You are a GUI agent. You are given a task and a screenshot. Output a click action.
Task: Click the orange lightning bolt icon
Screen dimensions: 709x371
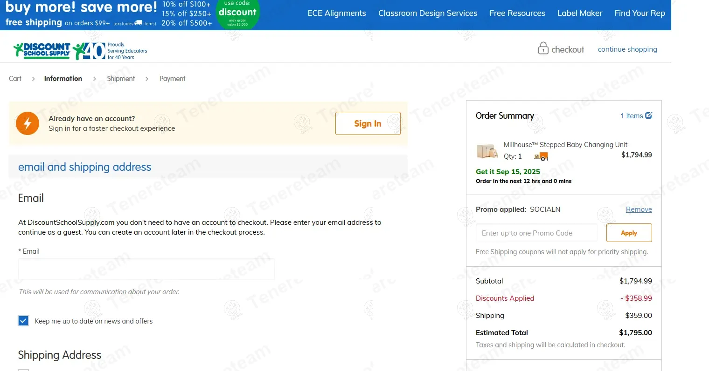pyautogui.click(x=28, y=123)
